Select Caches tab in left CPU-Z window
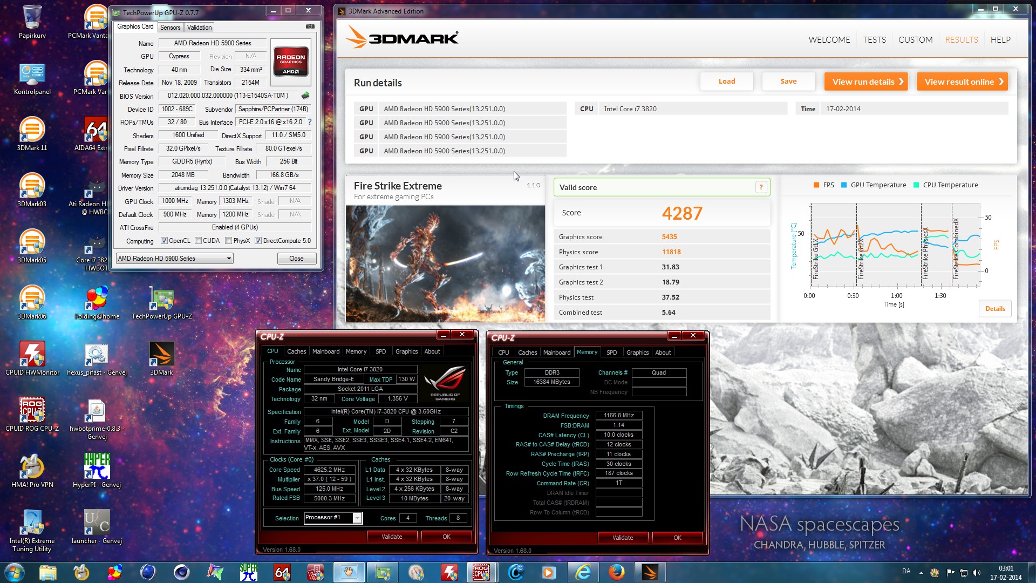This screenshot has height=583, width=1036. [296, 351]
